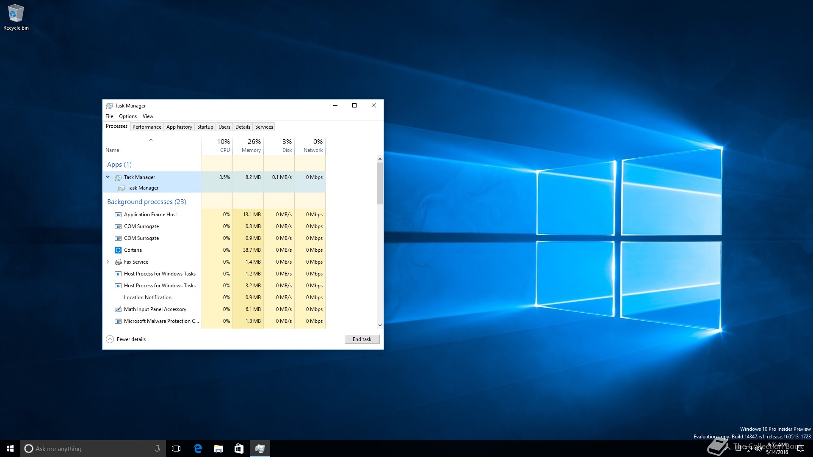Collapse view with Fewer details
The width and height of the screenshot is (813, 457).
point(126,339)
